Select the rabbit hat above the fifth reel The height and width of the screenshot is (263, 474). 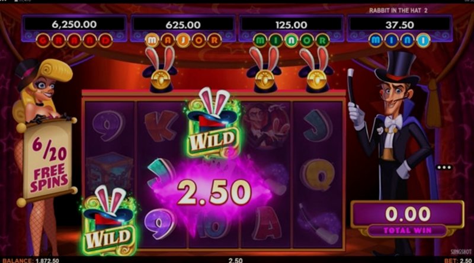[x=316, y=70]
